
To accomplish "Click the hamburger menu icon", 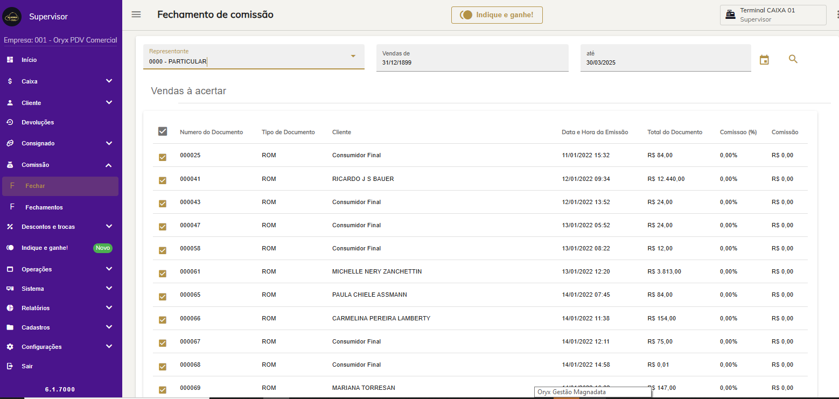I will 136,15.
